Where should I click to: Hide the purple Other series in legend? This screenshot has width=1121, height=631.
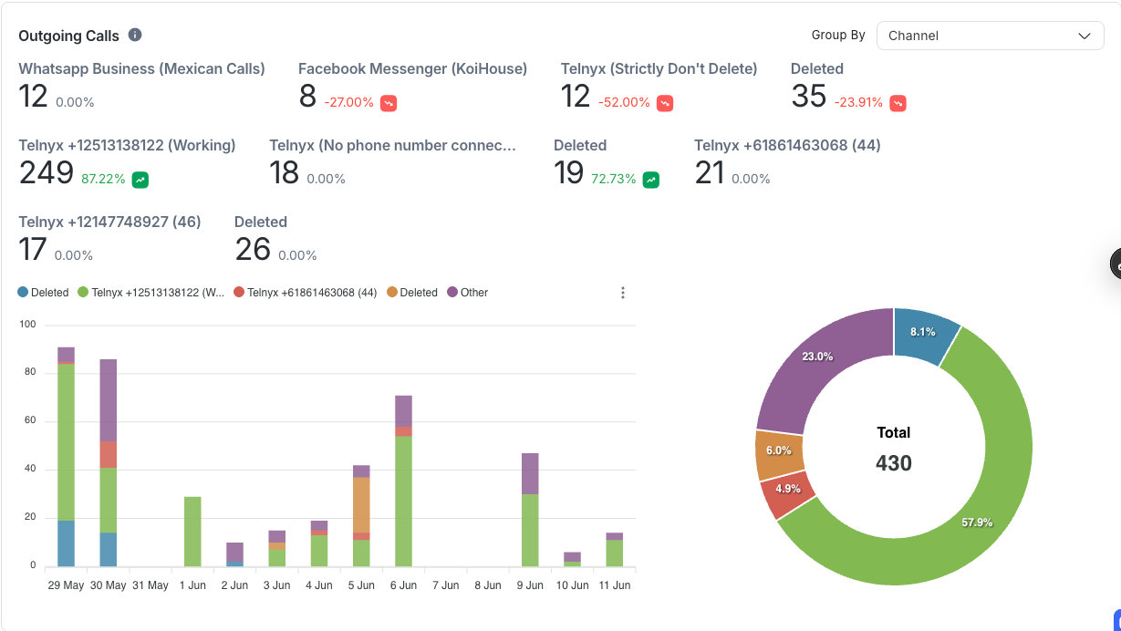[467, 293]
